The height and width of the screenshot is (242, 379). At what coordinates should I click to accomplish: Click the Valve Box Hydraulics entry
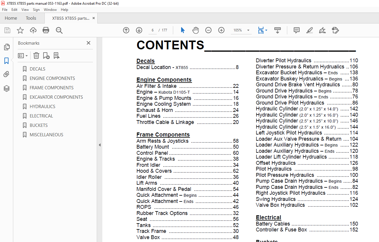pyautogui.click(x=307, y=205)
